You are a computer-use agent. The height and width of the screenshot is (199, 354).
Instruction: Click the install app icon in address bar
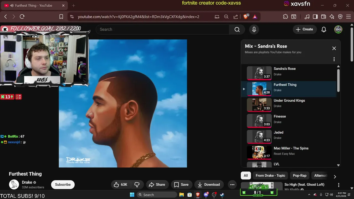click(x=217, y=17)
